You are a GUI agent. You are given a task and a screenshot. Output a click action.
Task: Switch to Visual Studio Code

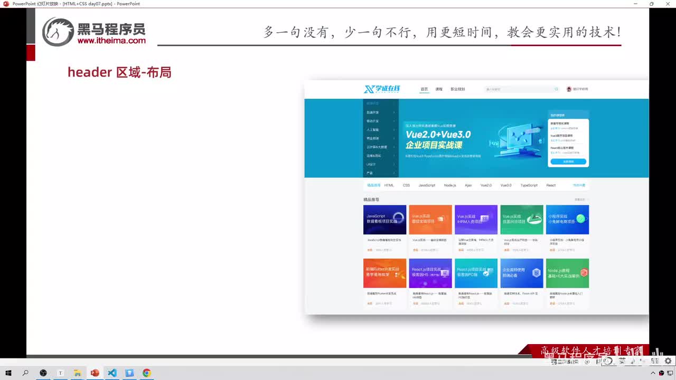tap(112, 373)
